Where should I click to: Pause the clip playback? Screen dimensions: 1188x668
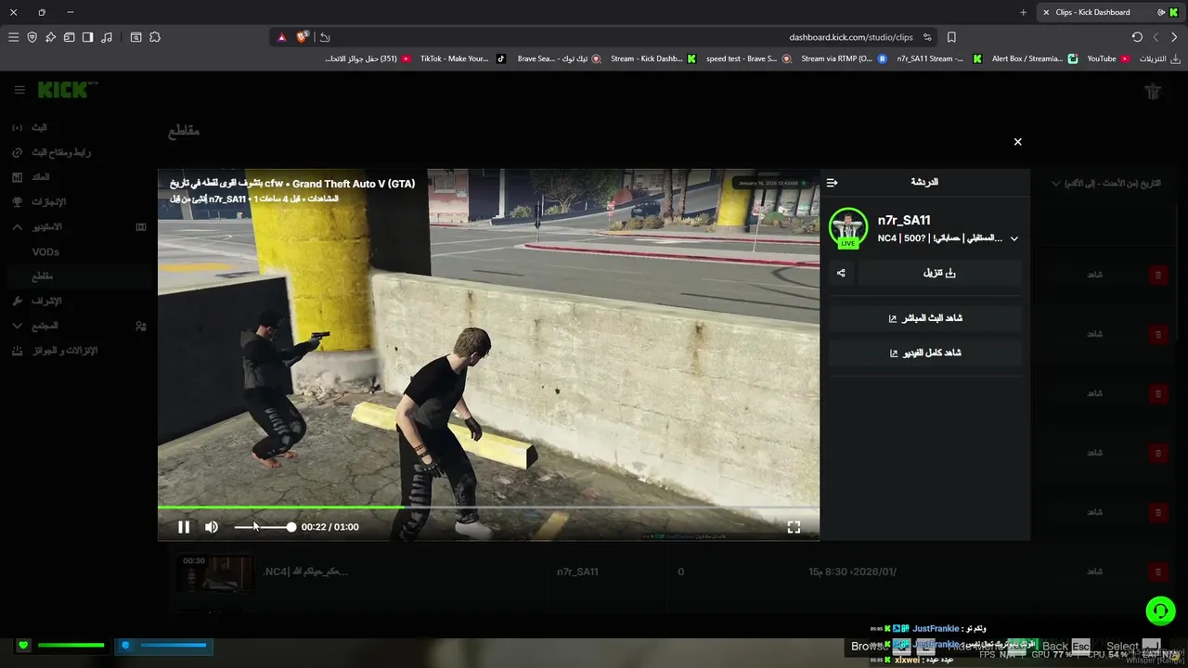coord(184,527)
